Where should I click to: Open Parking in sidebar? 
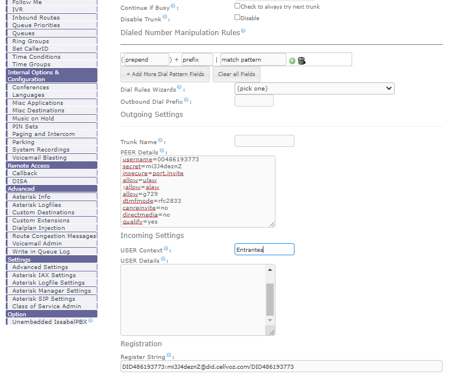point(24,142)
